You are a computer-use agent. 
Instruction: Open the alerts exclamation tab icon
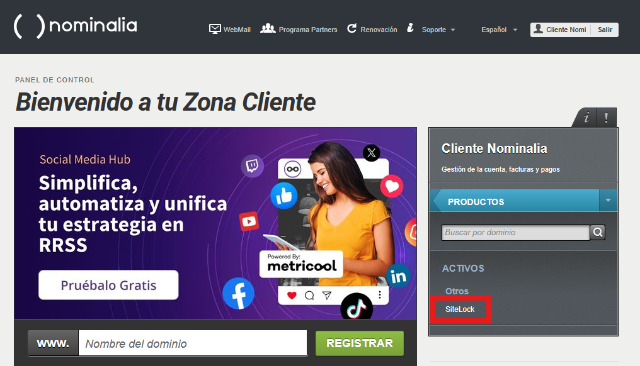pos(607,118)
